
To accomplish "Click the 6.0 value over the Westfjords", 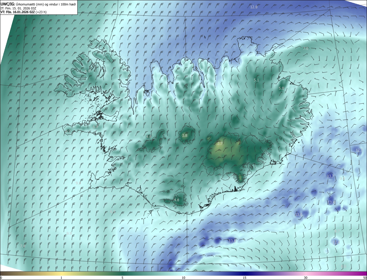I will [x=87, y=71].
